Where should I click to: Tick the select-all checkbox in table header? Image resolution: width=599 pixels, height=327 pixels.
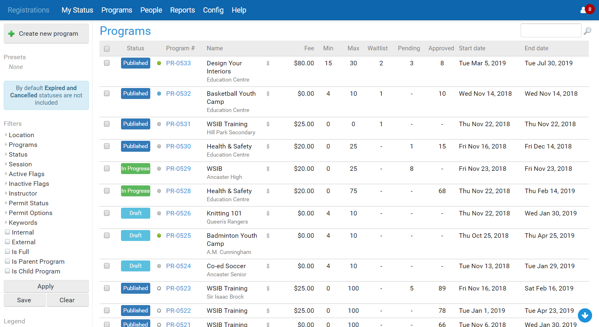point(107,49)
